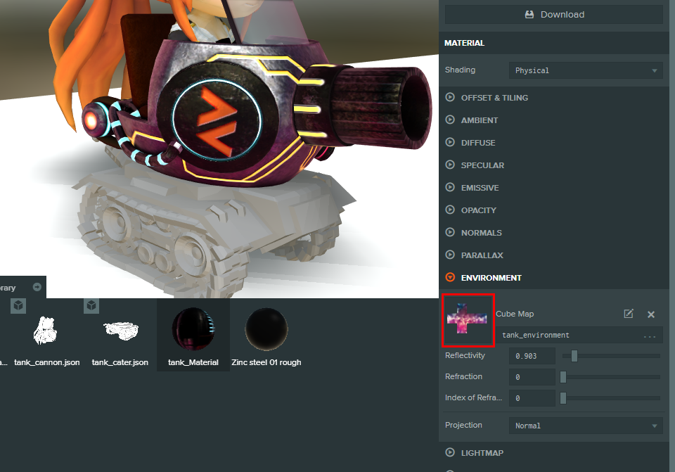The height and width of the screenshot is (472, 675).
Task: Click the Download tray icon
Action: coord(529,15)
